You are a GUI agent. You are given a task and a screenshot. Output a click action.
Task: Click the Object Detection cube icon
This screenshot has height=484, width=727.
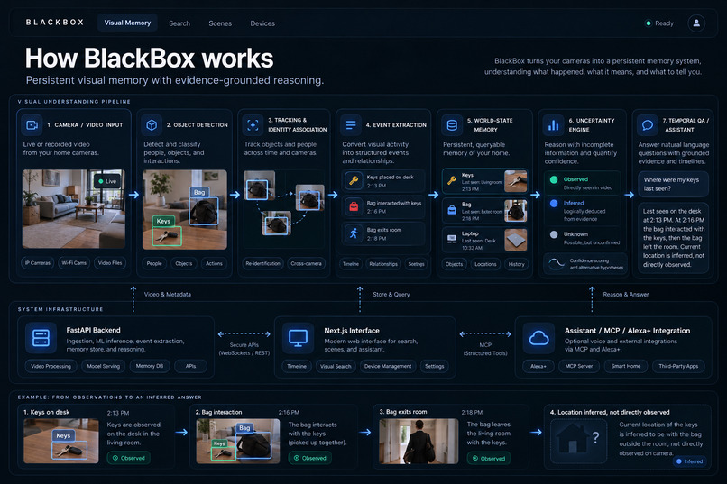click(x=152, y=125)
